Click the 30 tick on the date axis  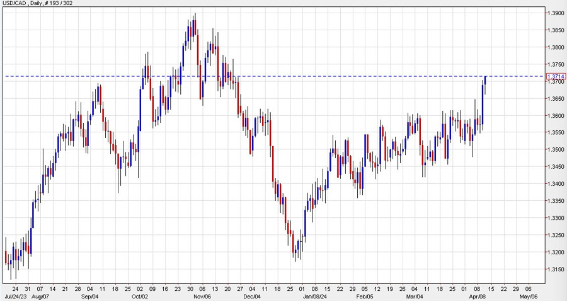coord(190,289)
